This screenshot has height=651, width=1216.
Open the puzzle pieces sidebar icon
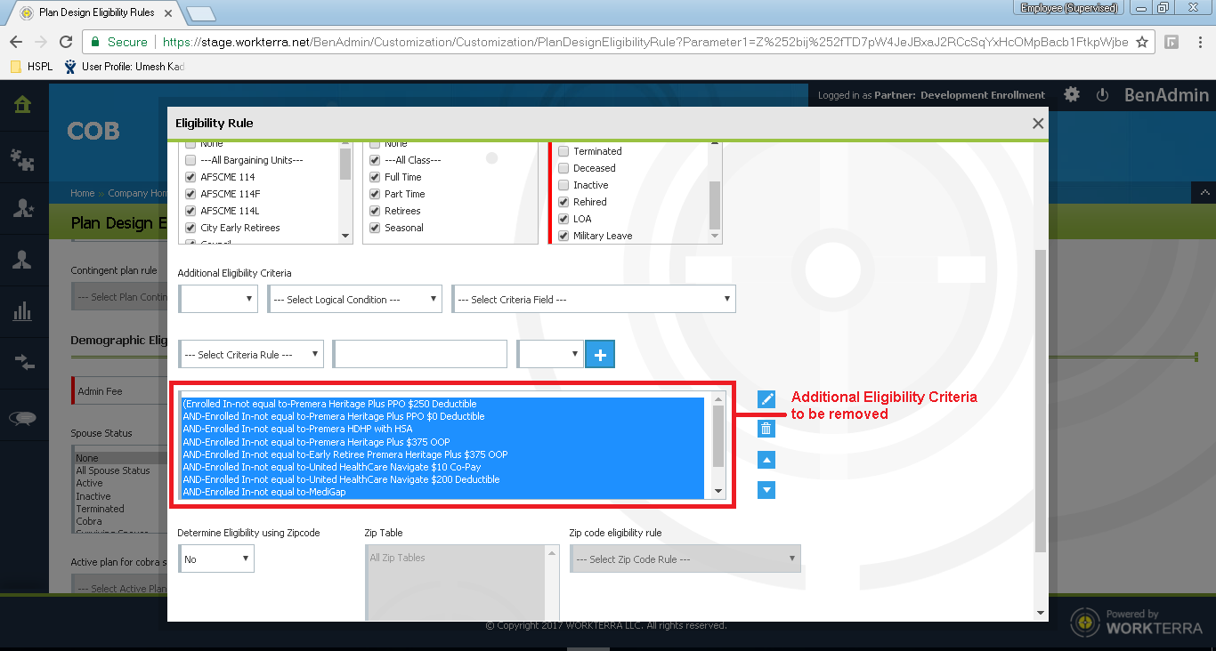pos(23,158)
